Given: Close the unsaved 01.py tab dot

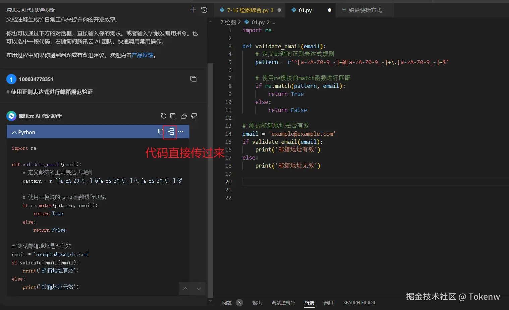Looking at the screenshot, I should (x=330, y=10).
